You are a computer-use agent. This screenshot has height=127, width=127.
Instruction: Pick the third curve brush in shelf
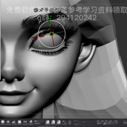14,122
